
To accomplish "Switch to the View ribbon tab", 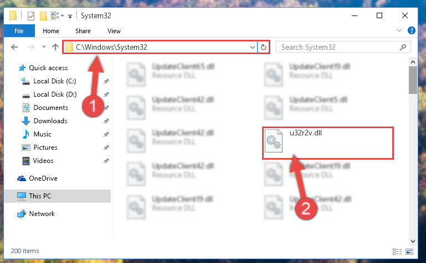I will 114,31.
